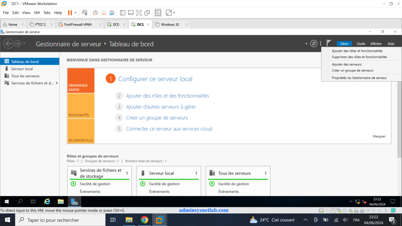Open the navigation history dropdown arrow
Image resolution: width=402 pixels, height=226 pixels.
click(x=24, y=44)
